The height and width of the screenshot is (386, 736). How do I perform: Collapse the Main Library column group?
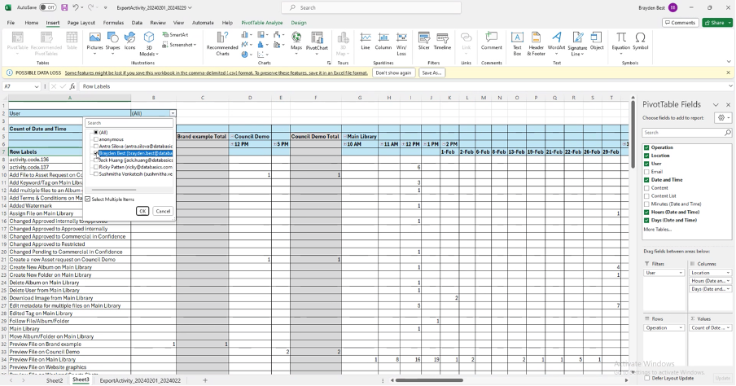(344, 137)
